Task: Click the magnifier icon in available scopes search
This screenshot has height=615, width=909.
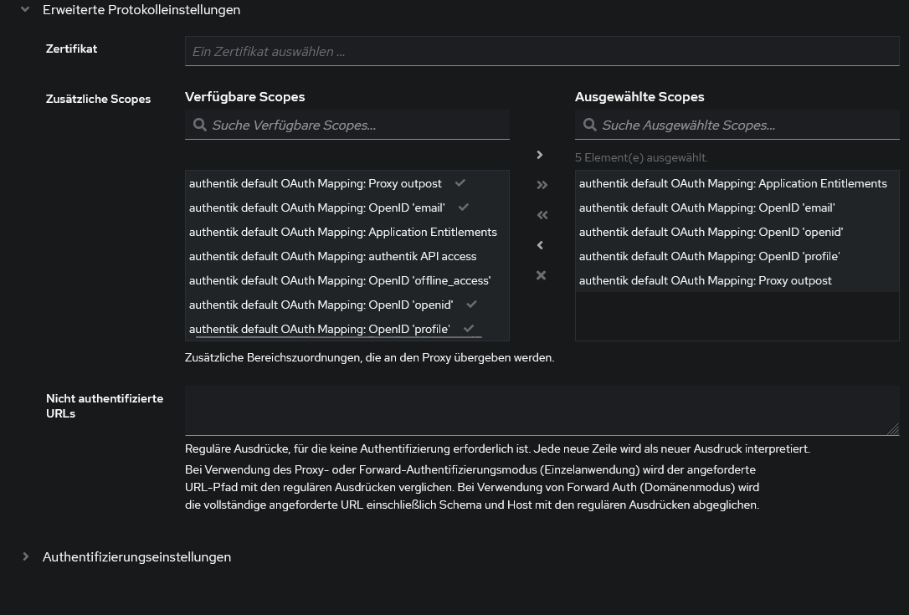Action: [199, 126]
